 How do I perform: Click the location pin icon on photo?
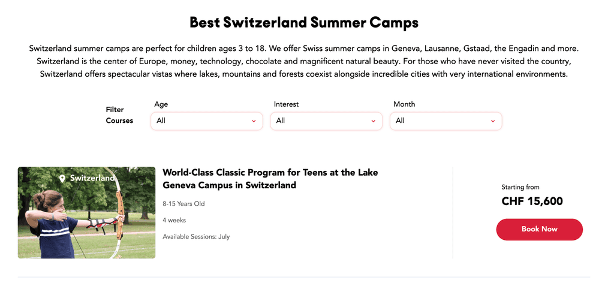point(62,179)
